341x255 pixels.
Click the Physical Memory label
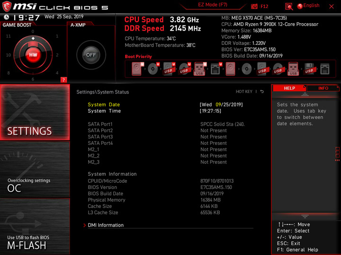[x=107, y=200]
